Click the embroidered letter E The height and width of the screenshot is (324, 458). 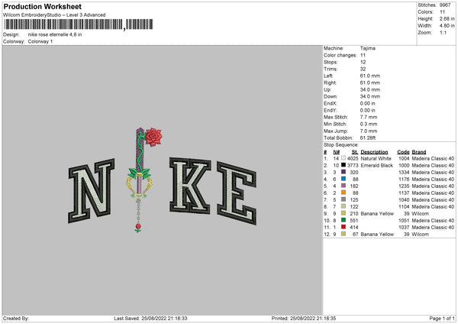(237, 193)
